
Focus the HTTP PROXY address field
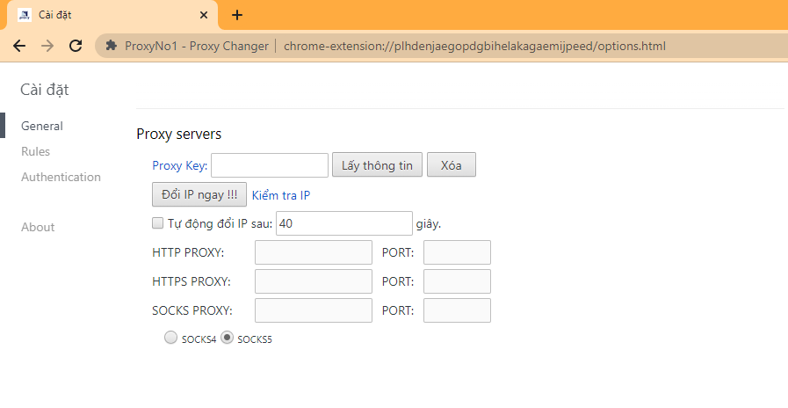click(314, 252)
